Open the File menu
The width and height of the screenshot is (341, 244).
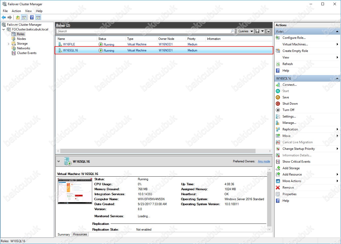pyautogui.click(x=5, y=11)
